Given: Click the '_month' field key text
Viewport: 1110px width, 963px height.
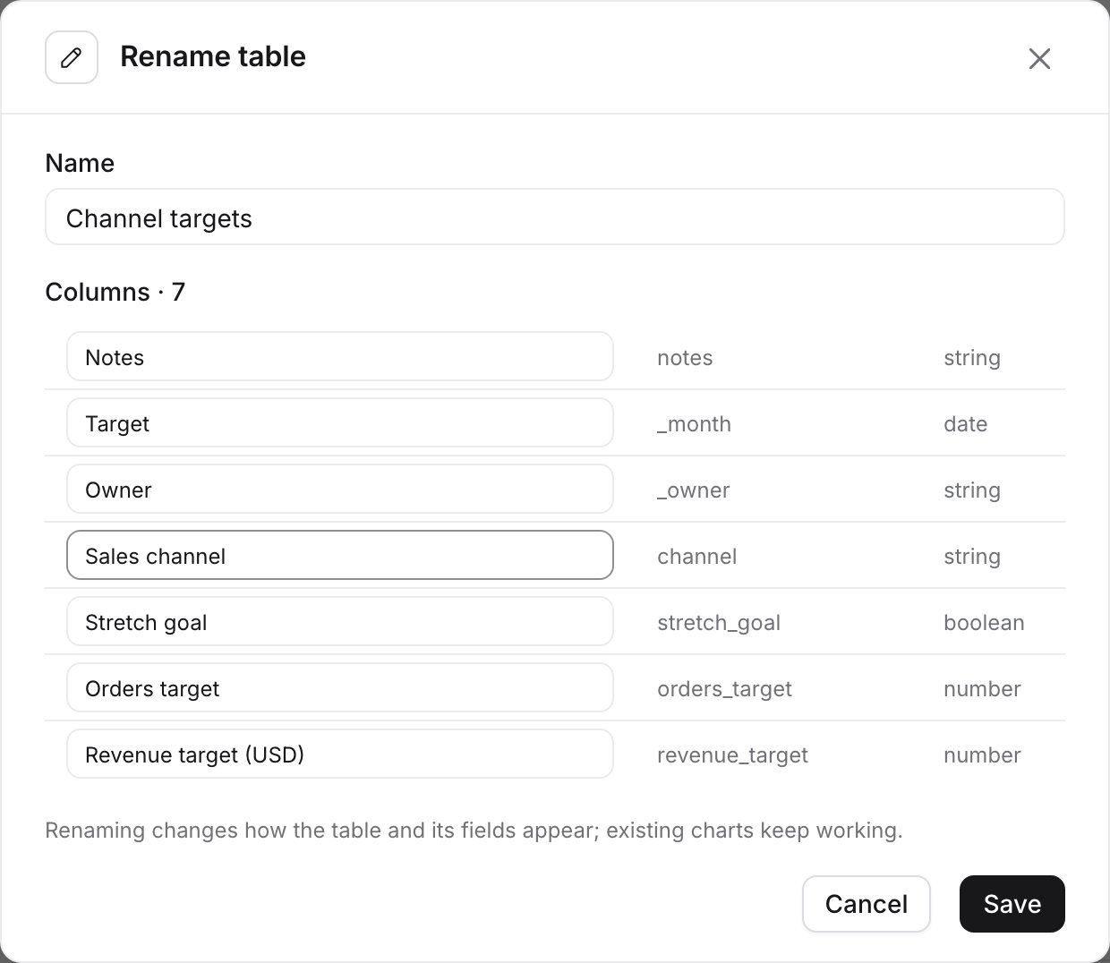Looking at the screenshot, I should coord(694,424).
